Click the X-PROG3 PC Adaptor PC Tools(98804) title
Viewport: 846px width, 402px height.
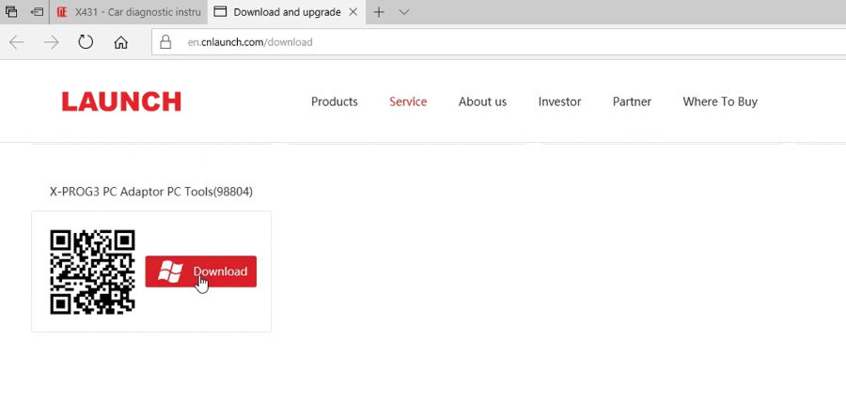pyautogui.click(x=151, y=192)
